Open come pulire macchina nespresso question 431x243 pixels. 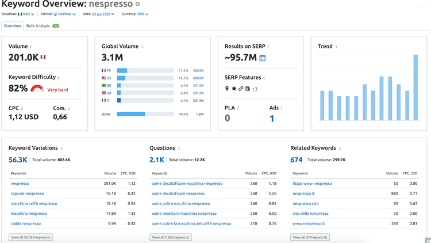click(x=181, y=204)
